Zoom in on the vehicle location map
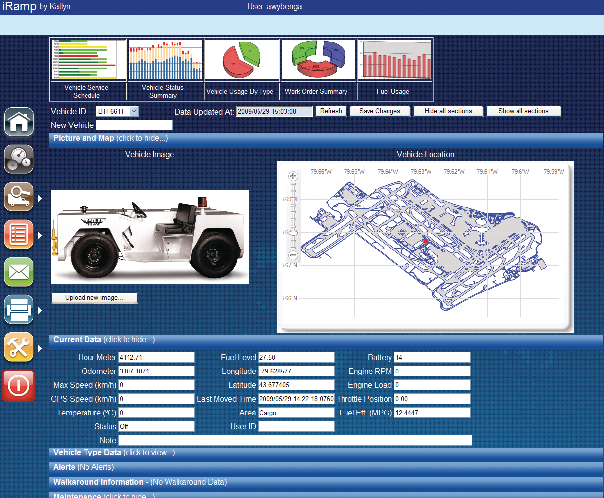The width and height of the screenshot is (604, 498). point(293,177)
